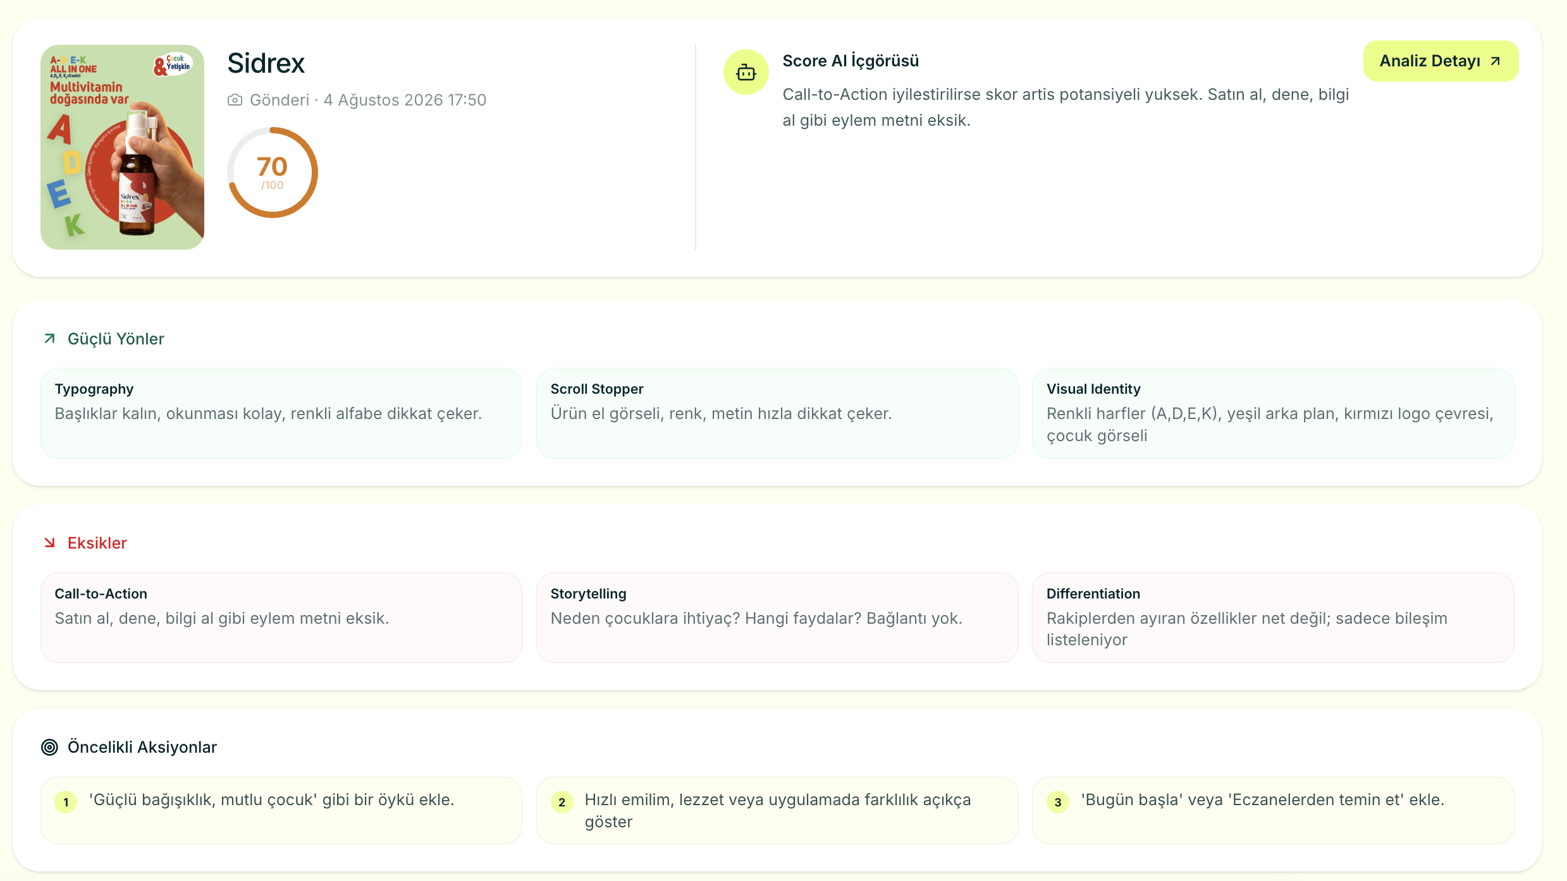Click the number 3 badge in priority actions

click(1058, 802)
